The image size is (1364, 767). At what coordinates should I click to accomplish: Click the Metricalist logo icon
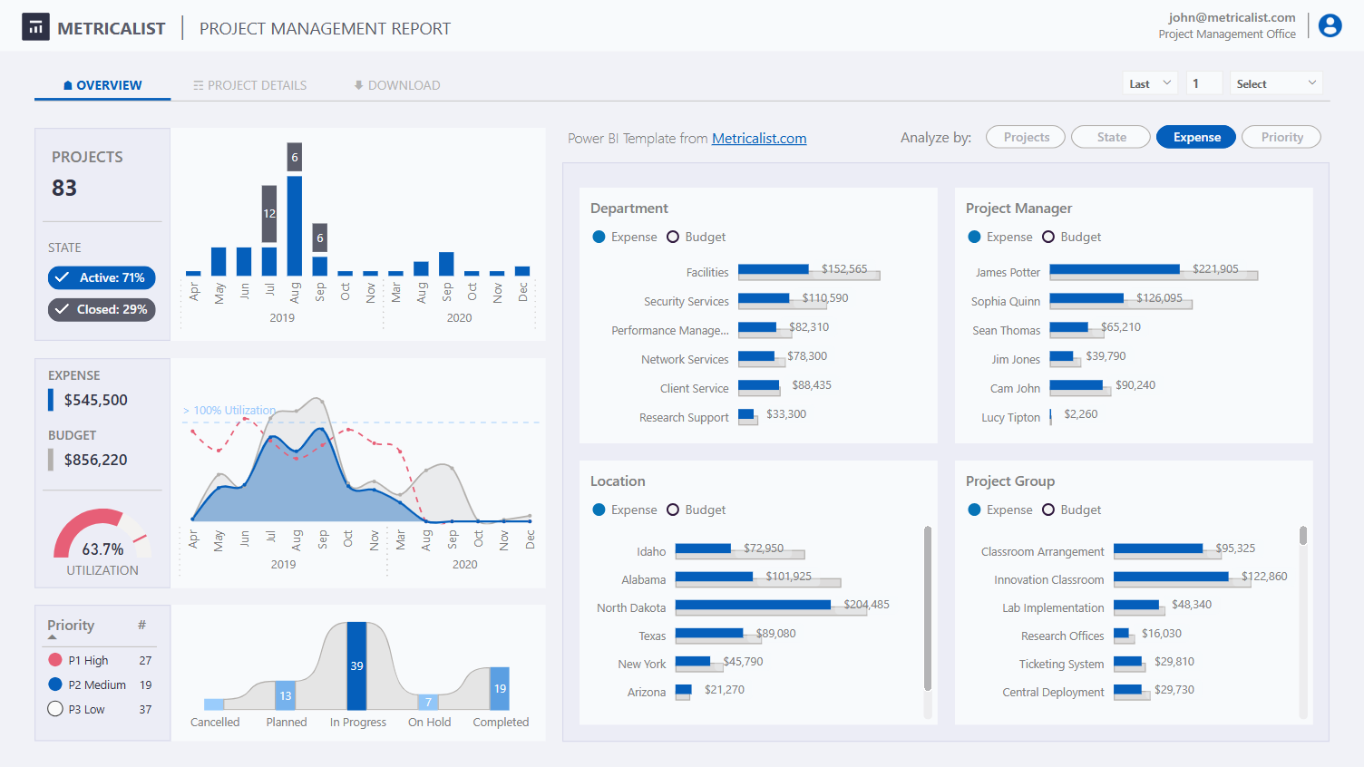(x=35, y=27)
